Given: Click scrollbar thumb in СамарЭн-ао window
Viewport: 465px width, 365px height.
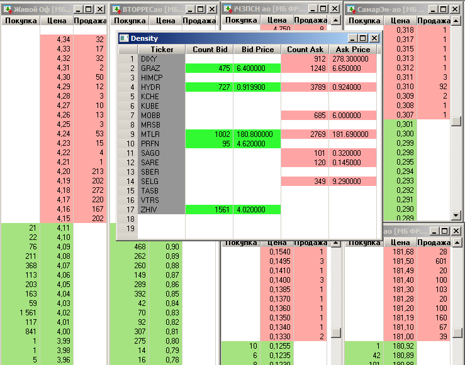Looking at the screenshot, I should coord(457,122).
